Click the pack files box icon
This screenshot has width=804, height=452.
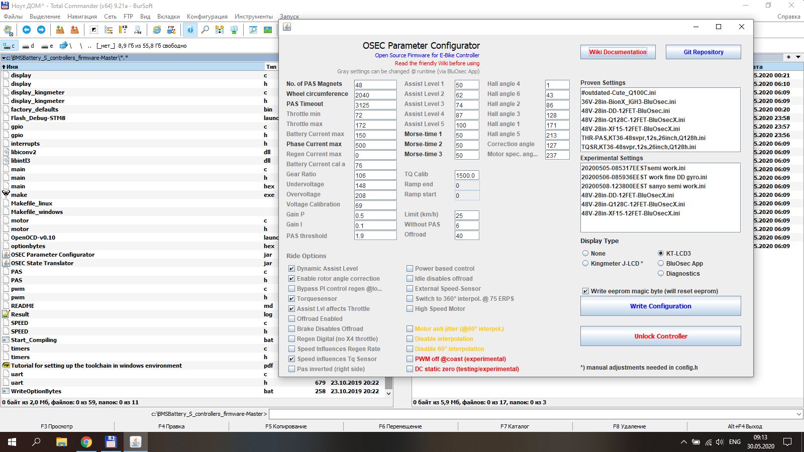click(x=60, y=30)
